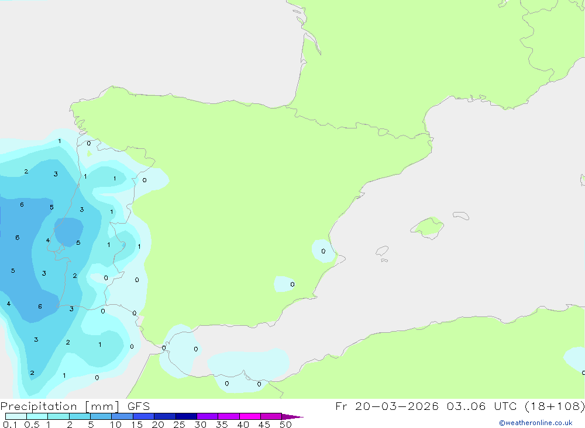Click the '20' legend scale label
This screenshot has height=428, width=585.
click(158, 424)
